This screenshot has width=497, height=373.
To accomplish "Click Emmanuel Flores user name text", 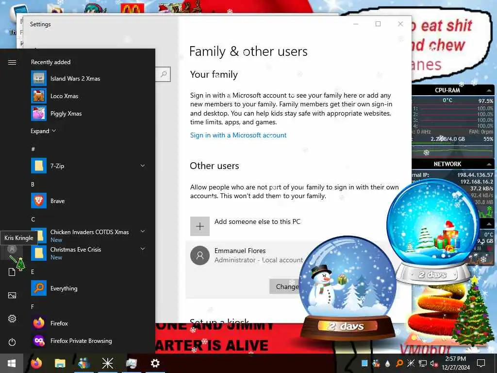I will tap(240, 251).
